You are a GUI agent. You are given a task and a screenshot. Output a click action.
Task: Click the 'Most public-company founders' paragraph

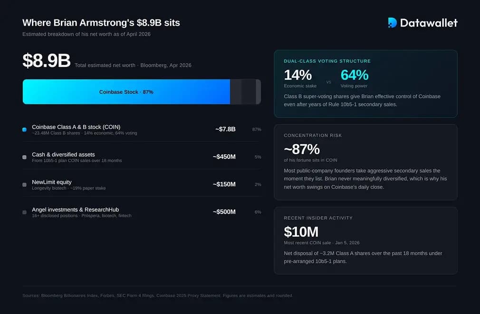[365, 179]
